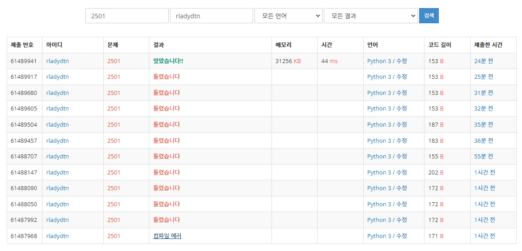Click 1시간 전 timestamp for submission 61488050
Image resolution: width=522 pixels, height=251 pixels.
tap(485, 204)
